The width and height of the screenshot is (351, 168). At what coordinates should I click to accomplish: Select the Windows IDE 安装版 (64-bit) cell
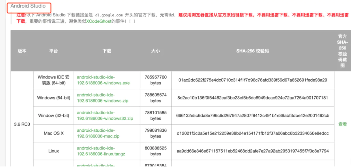point(54,80)
